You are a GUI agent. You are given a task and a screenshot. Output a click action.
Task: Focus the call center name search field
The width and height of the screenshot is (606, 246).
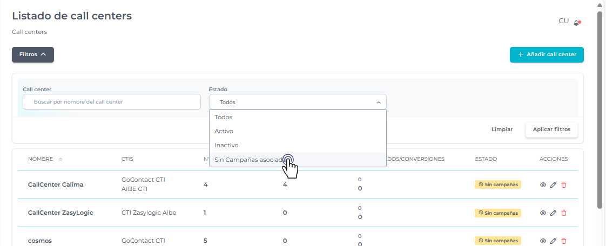tap(112, 102)
